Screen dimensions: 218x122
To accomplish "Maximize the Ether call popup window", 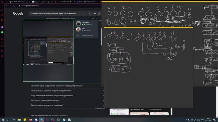I will click(x=93, y=18).
